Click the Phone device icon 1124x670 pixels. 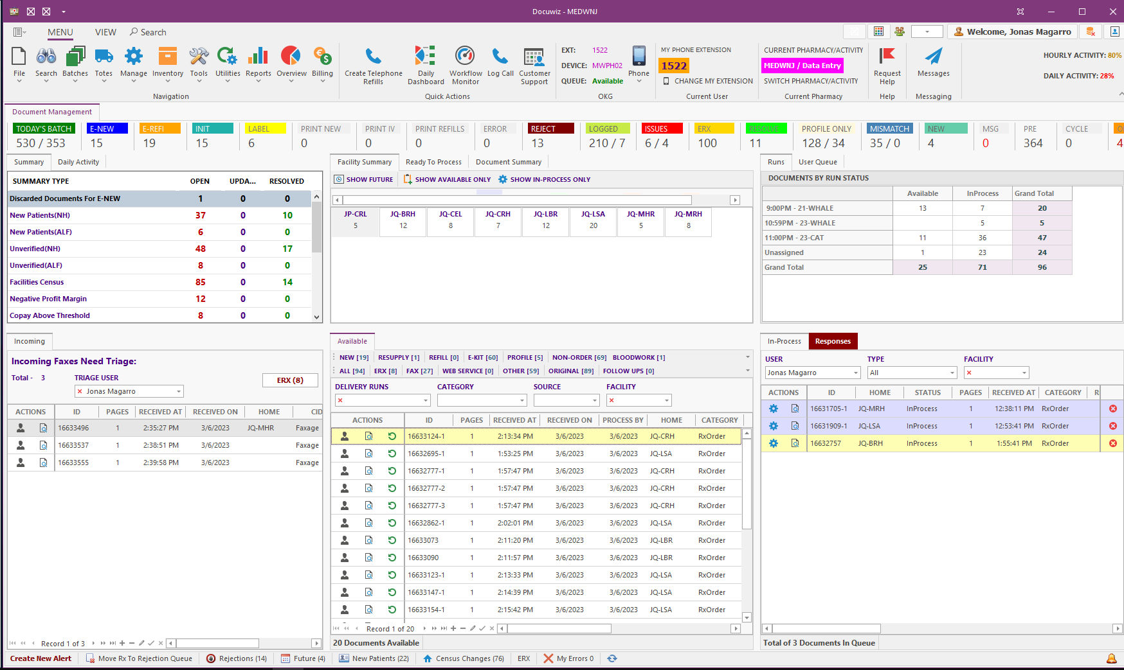point(639,57)
